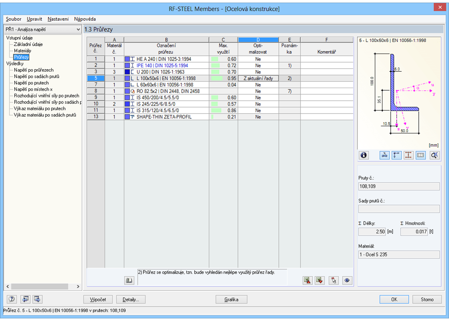This screenshot has width=449, height=321.
Task: Click the pipe icon of RO 82.5x2
Action: [x=133, y=91]
